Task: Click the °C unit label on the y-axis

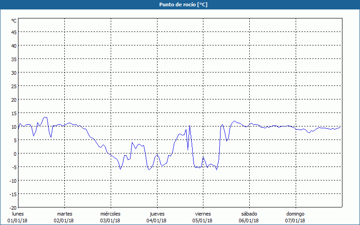Action: coord(14,21)
